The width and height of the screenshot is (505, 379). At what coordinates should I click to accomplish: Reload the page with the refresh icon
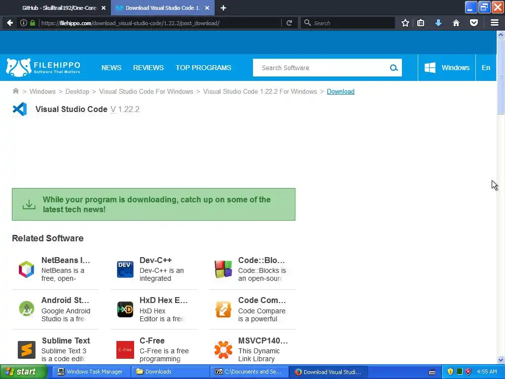click(x=289, y=23)
